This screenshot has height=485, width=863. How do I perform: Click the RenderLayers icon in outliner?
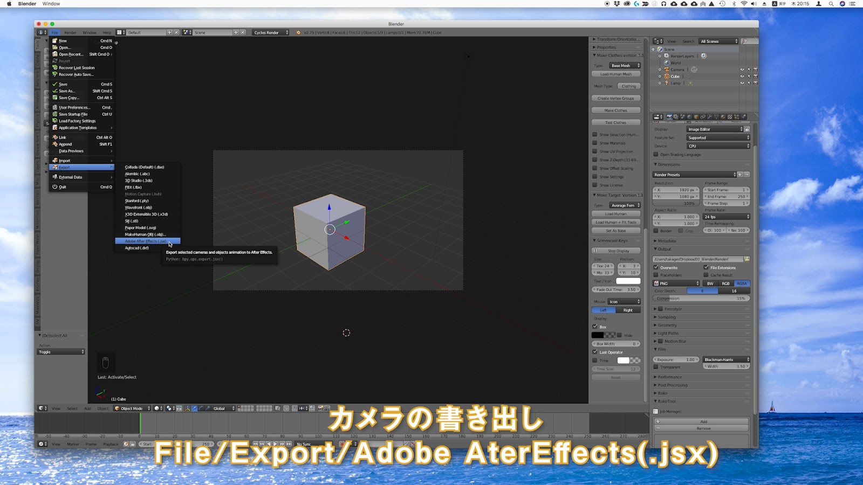pos(667,56)
